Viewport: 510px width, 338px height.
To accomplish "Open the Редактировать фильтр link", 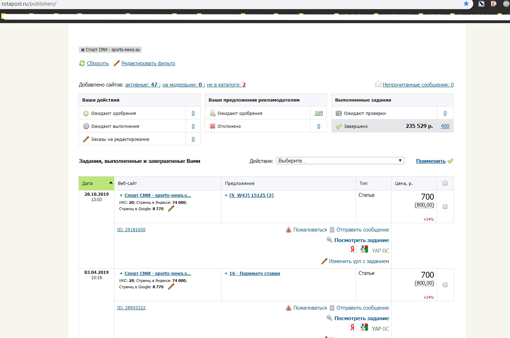I will [148, 63].
